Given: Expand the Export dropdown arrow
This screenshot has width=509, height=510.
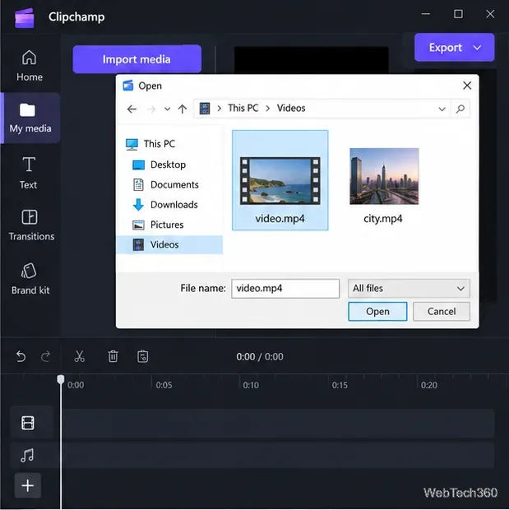Looking at the screenshot, I should pyautogui.click(x=477, y=48).
